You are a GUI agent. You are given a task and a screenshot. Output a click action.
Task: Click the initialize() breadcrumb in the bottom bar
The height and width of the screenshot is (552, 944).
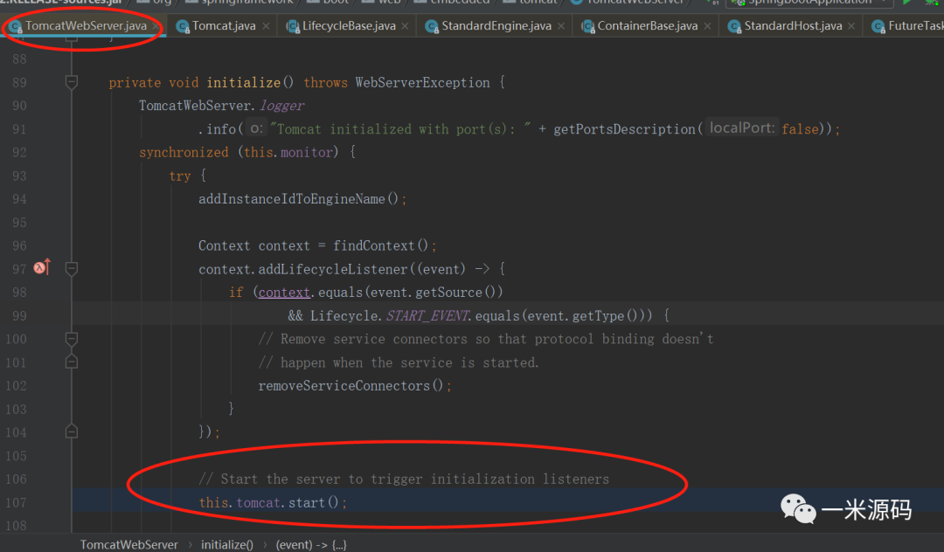click(227, 544)
